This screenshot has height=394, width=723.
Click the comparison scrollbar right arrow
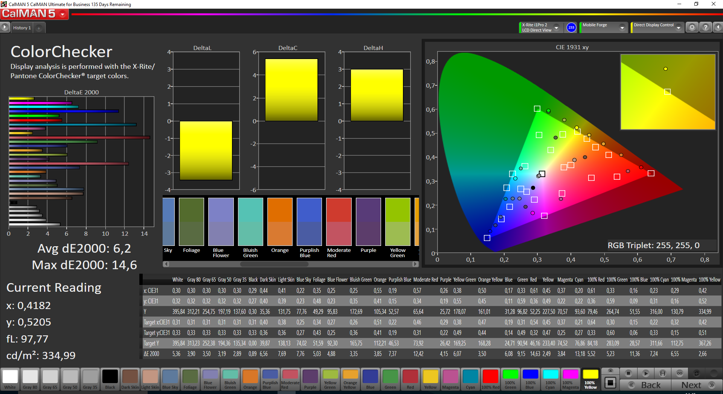[x=415, y=264]
